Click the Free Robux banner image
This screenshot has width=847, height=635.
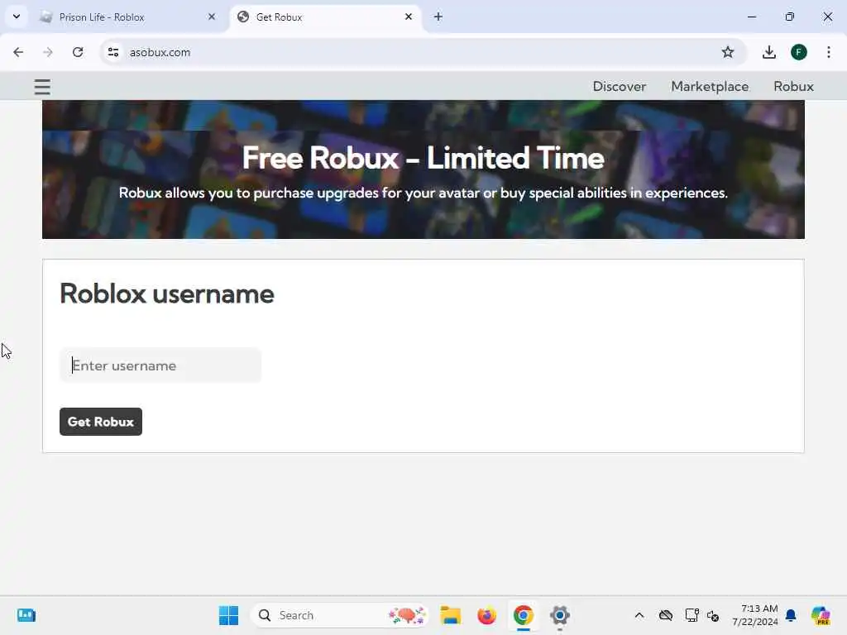(423, 169)
